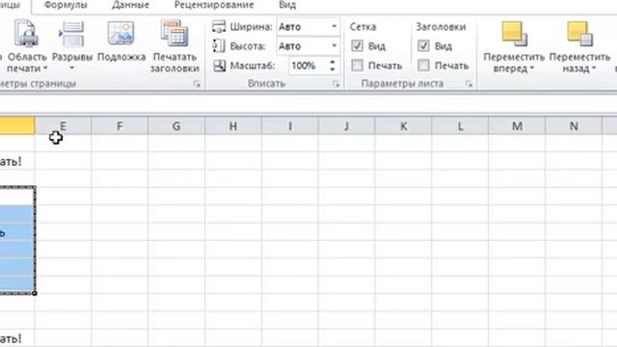Screen dimensions: 617x347
Task: Open the Область печати (Print Area) icon
Action: pyautogui.click(x=27, y=33)
